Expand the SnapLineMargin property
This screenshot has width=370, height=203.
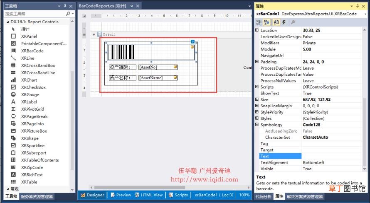coord(257,106)
